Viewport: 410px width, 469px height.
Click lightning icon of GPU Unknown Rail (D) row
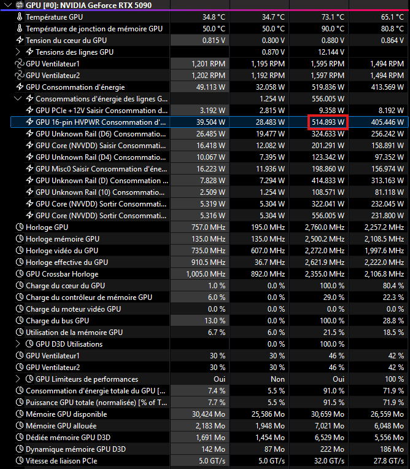point(29,180)
